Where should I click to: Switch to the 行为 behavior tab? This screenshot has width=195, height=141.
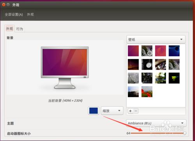(x=19, y=29)
